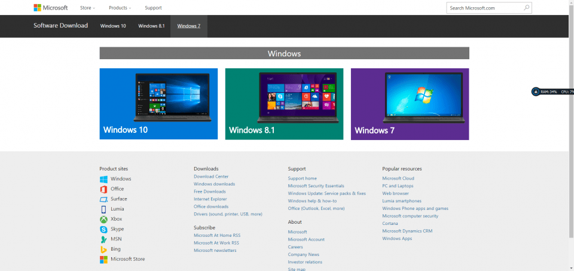Open the Bing yellow icon
Image resolution: width=574 pixels, height=271 pixels.
pyautogui.click(x=103, y=249)
